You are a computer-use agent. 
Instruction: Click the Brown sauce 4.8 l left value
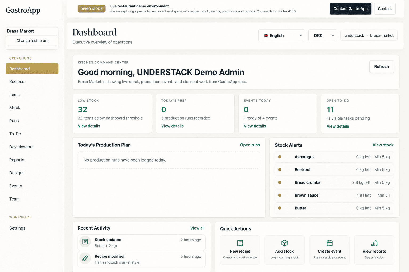pos(363,195)
